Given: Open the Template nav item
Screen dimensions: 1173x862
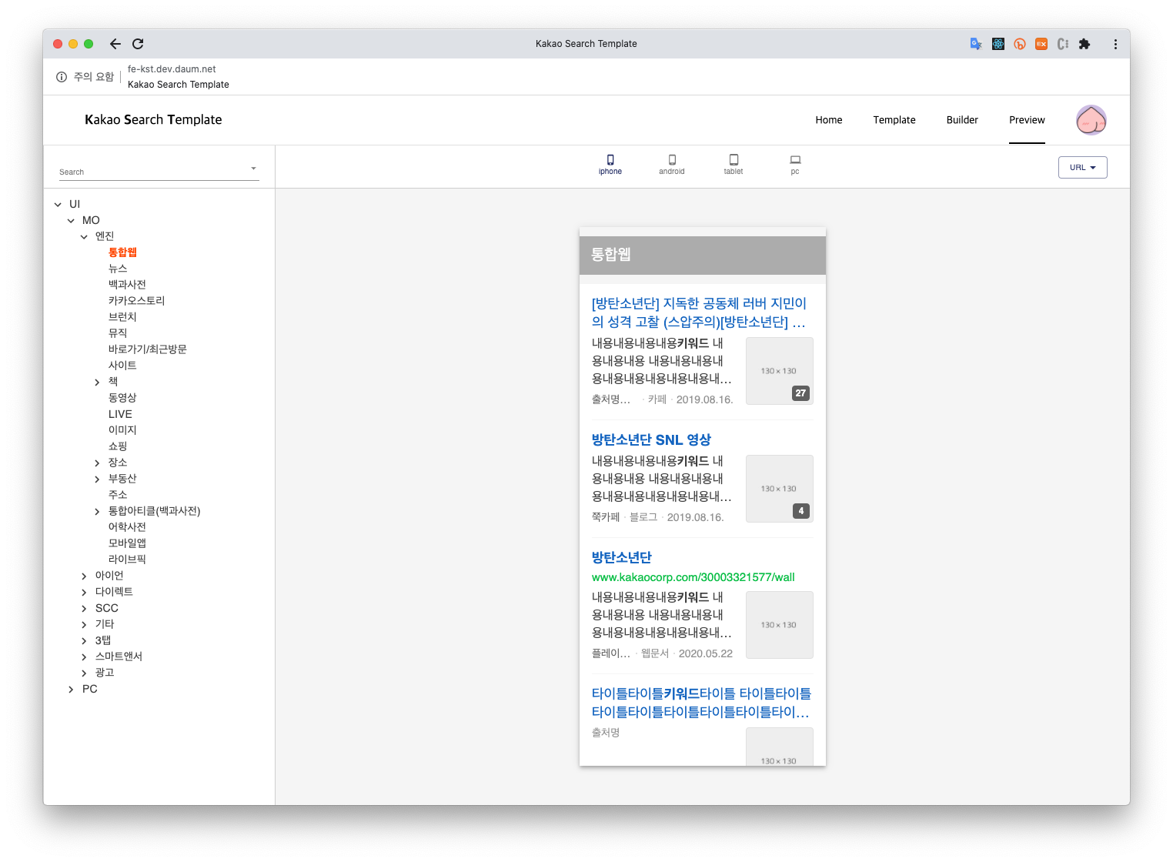Looking at the screenshot, I should pyautogui.click(x=894, y=120).
